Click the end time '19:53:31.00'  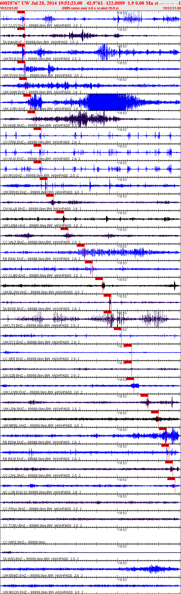[172, 8]
